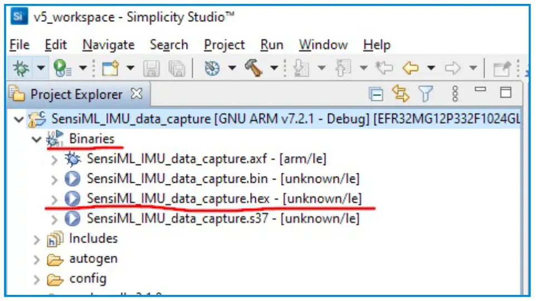Viewport: 537px width, 301px height.
Task: Open the Build hammer dropdown arrow
Action: click(x=274, y=67)
